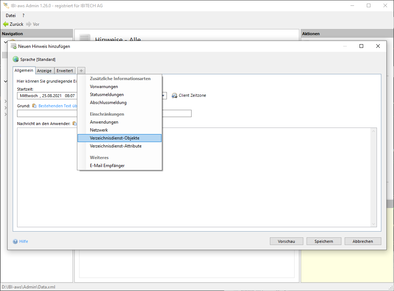Open the Datei menu
Viewport: 394px width, 291px height.
(x=11, y=16)
